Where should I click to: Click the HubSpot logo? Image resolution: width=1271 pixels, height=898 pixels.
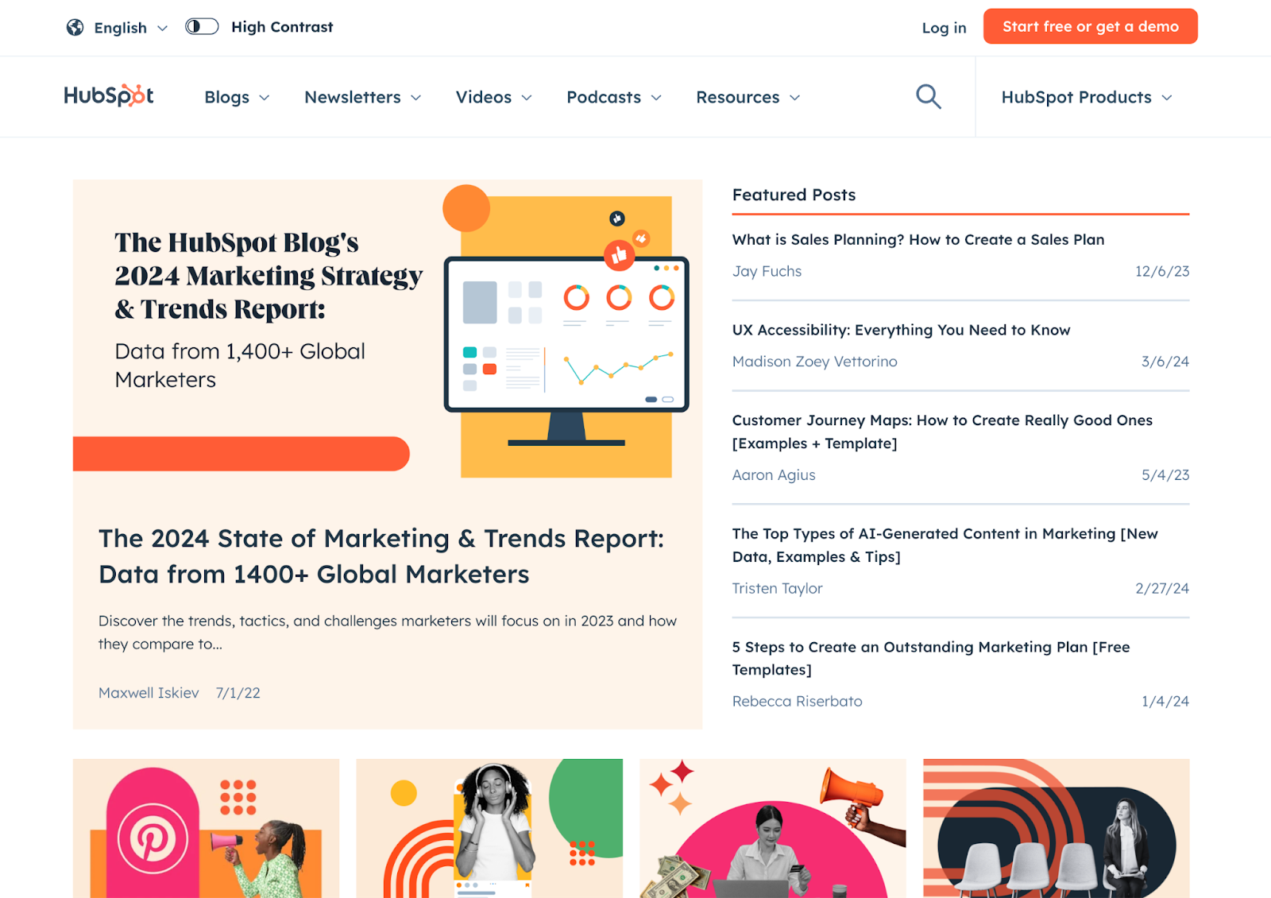pyautogui.click(x=109, y=96)
